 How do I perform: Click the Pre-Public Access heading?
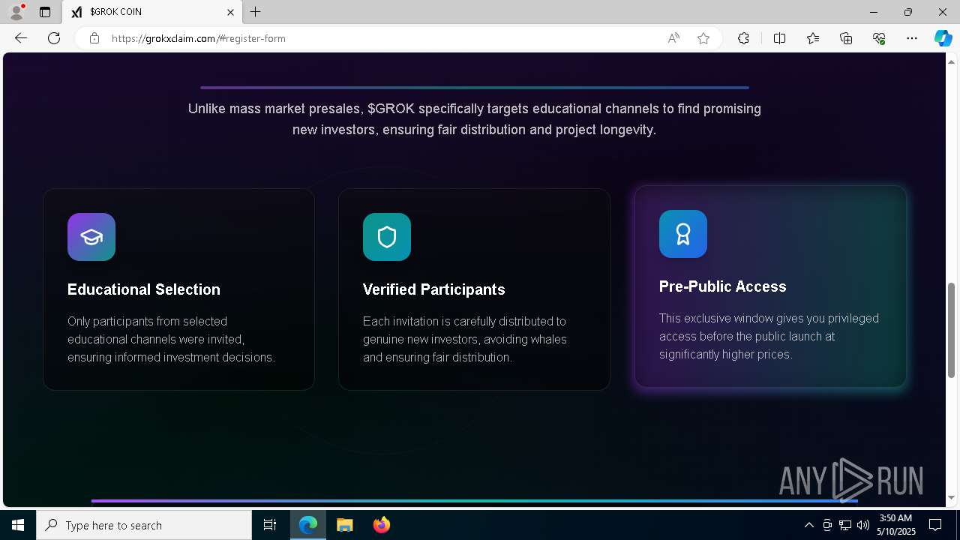point(723,286)
